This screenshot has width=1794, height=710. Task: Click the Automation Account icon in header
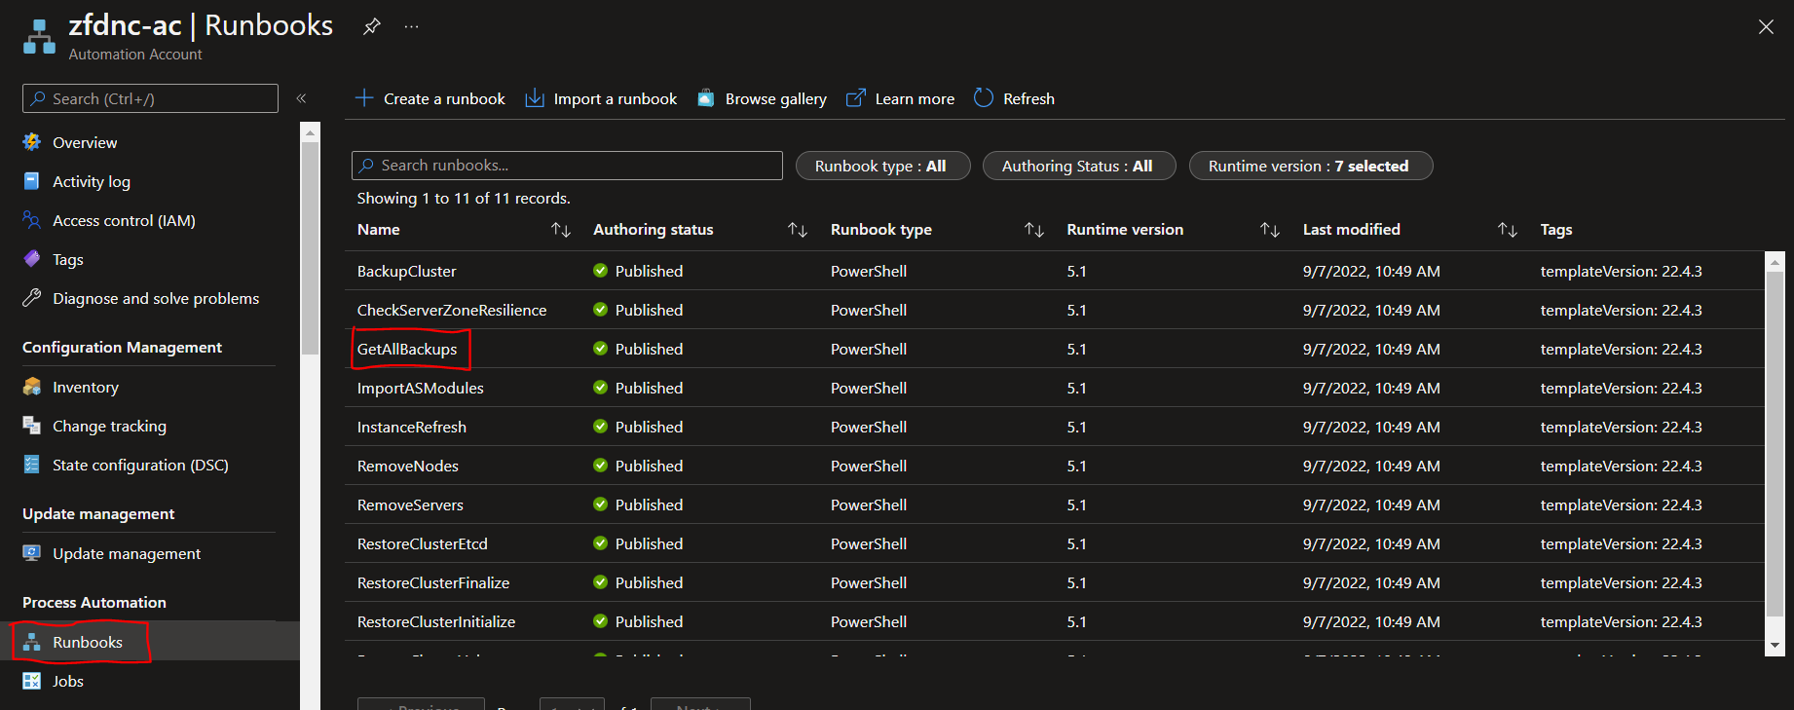39,37
